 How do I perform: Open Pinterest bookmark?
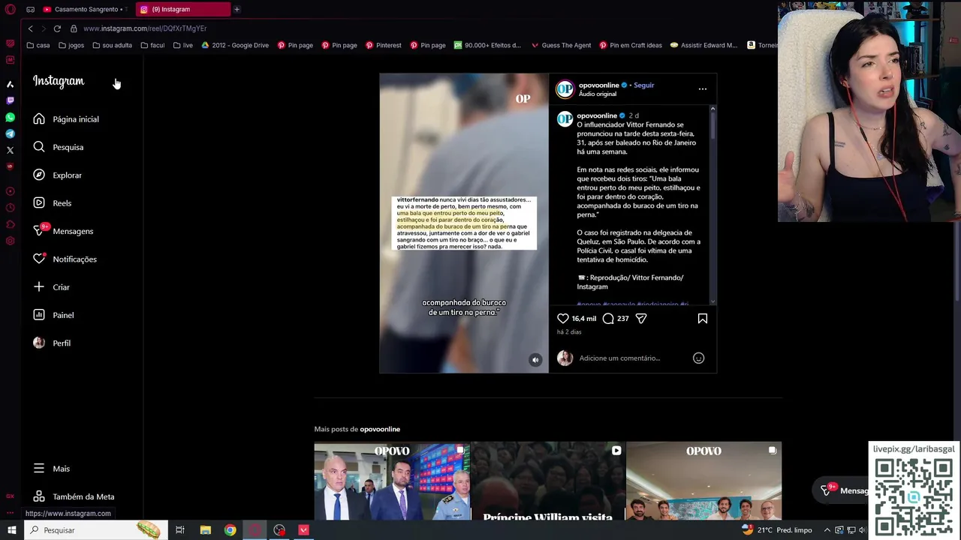tap(384, 45)
